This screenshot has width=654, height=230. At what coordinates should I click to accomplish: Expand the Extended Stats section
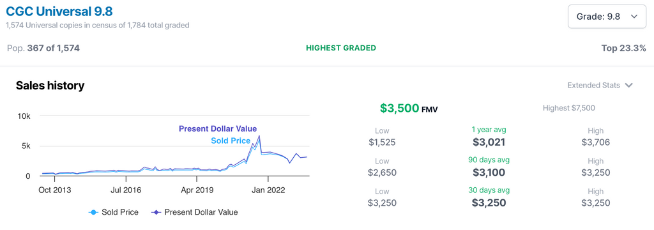point(600,85)
